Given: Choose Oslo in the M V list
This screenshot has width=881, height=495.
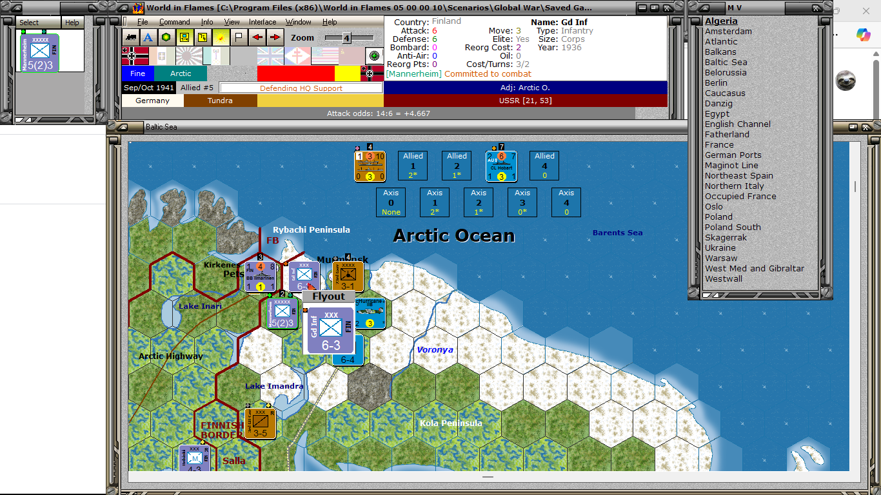Looking at the screenshot, I should pyautogui.click(x=714, y=206).
